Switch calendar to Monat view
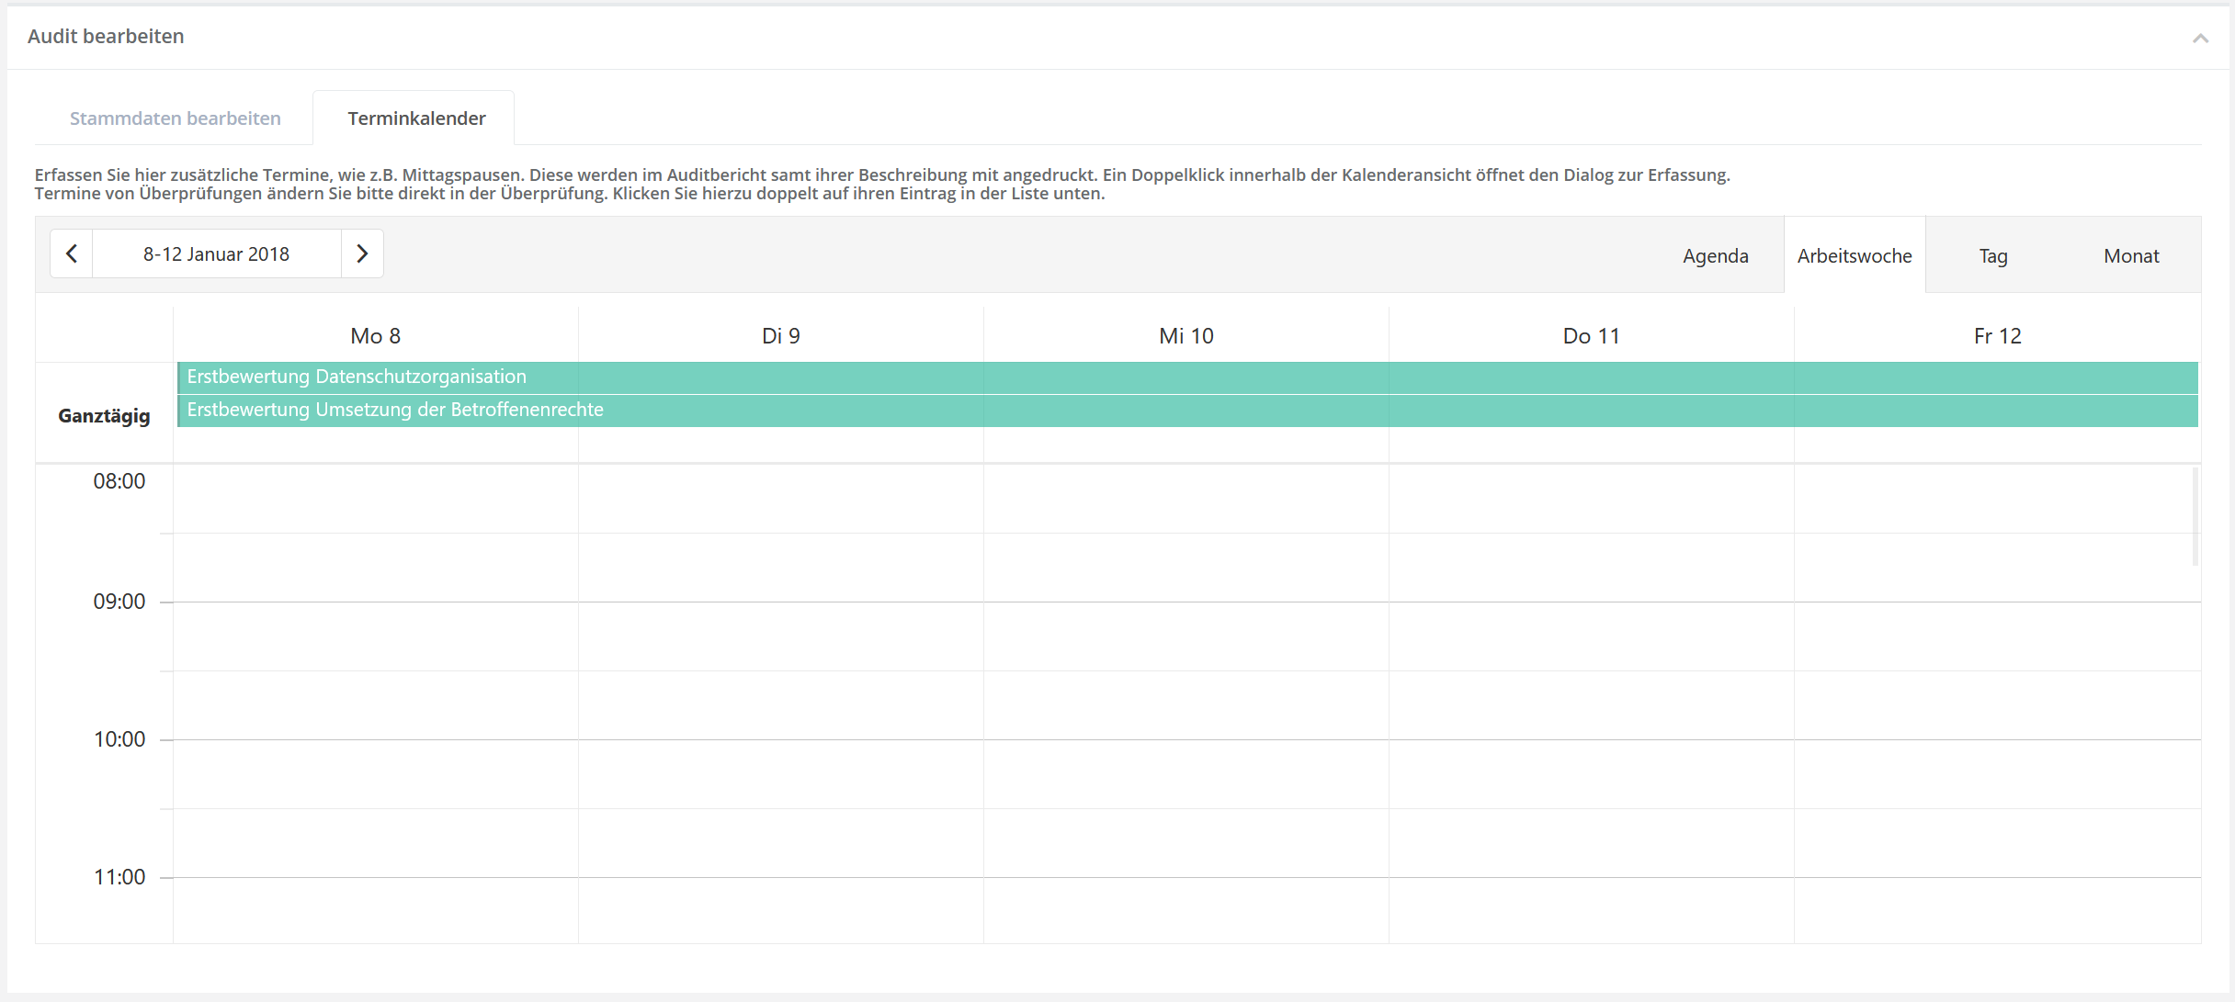Viewport: 2235px width, 1002px height. click(x=2131, y=256)
